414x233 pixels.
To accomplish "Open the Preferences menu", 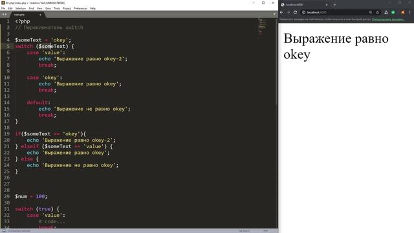I will (80, 8).
